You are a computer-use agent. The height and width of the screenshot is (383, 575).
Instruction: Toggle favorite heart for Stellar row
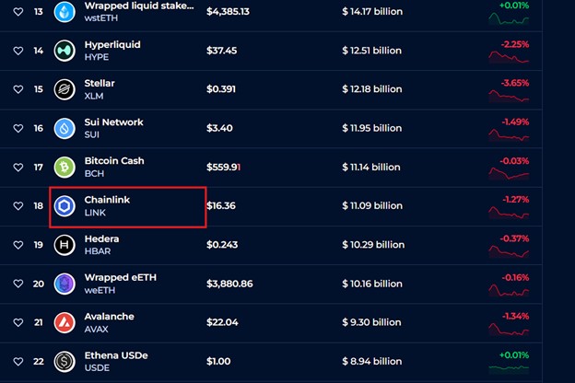pyautogui.click(x=18, y=89)
